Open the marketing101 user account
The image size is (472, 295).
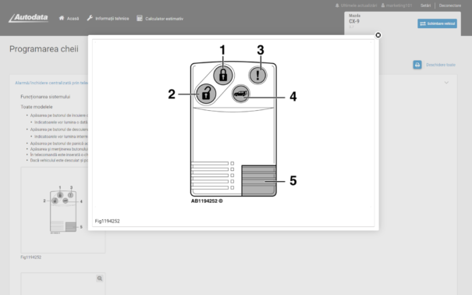point(396,5)
